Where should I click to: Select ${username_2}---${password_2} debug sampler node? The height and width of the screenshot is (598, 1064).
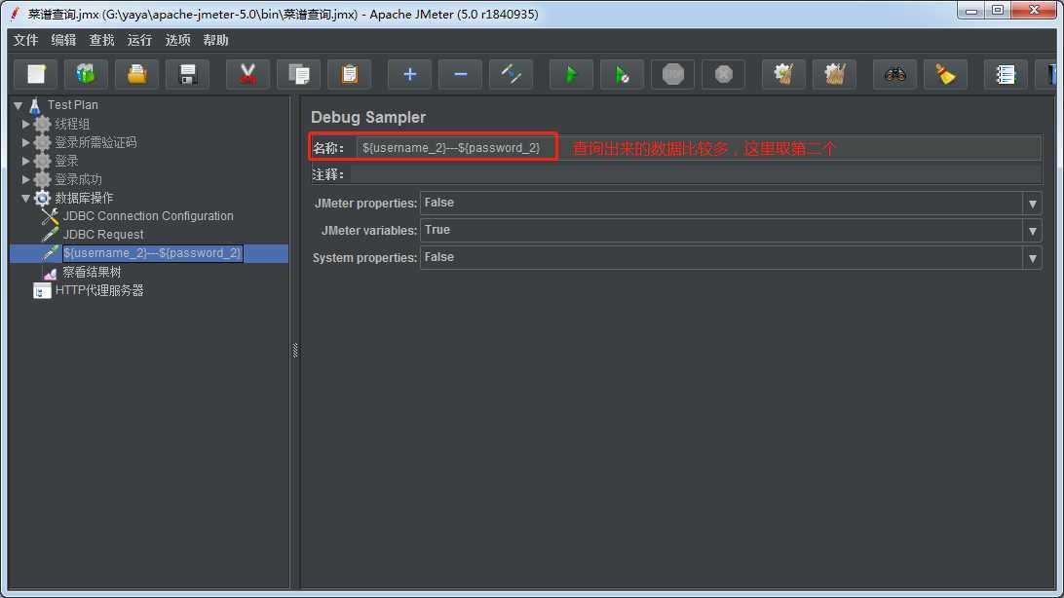[152, 253]
